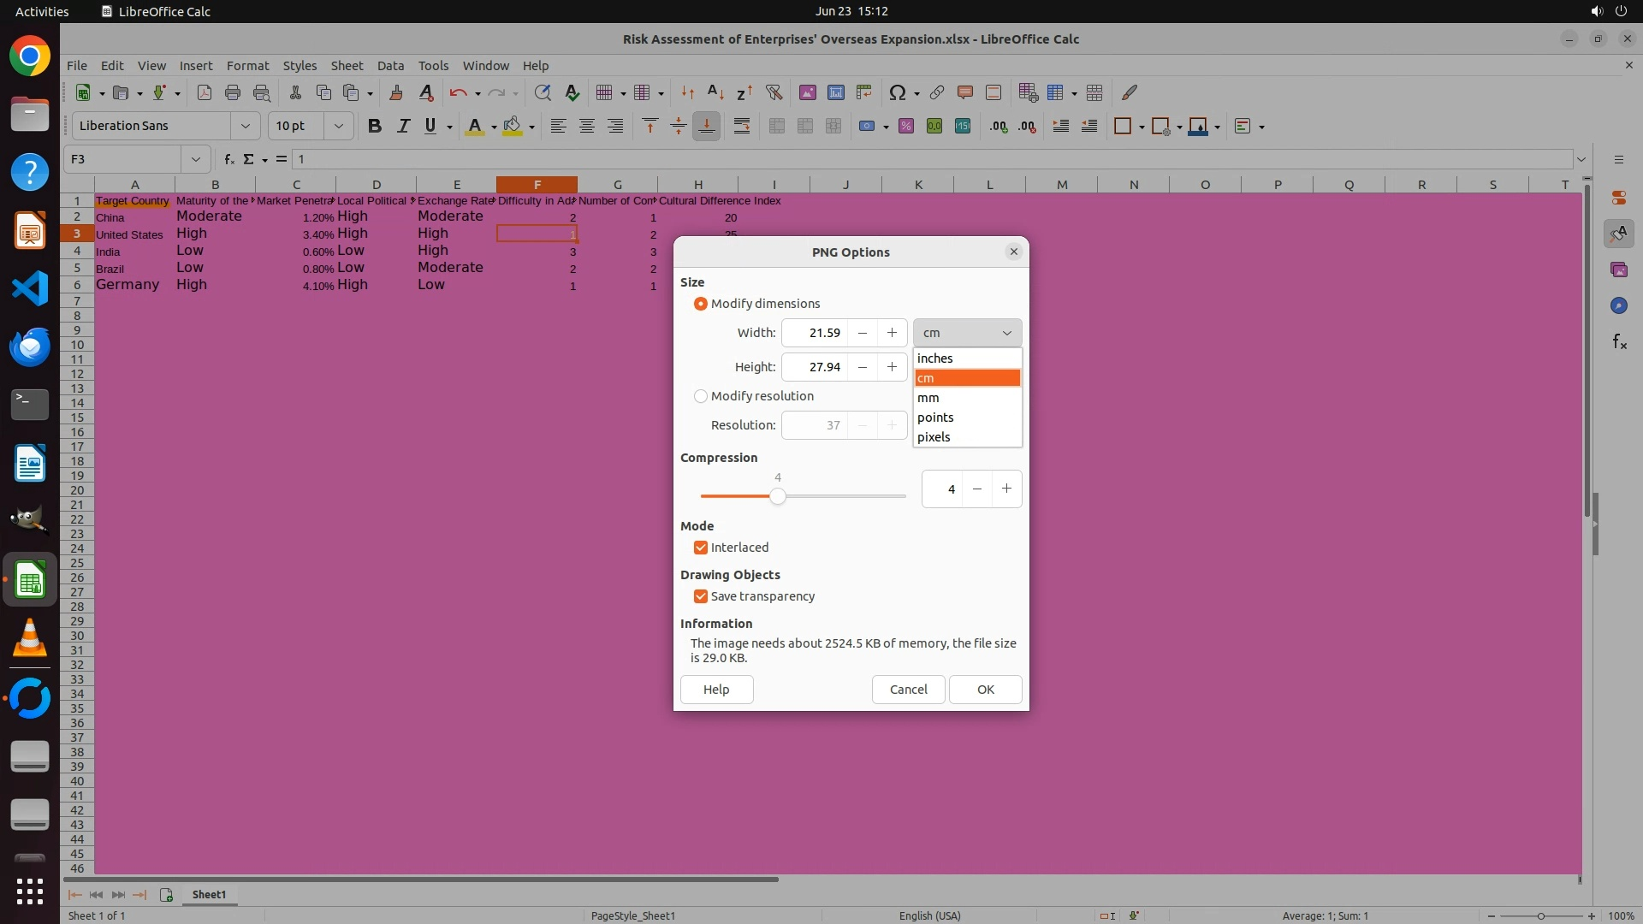
Task: Click the Print icon in toolbar
Action: point(232,92)
